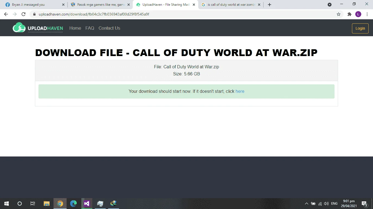Click the address bar URL
373x209 pixels.
(94, 14)
